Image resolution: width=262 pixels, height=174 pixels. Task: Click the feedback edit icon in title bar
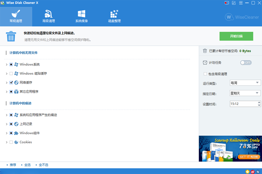(x=234, y=3)
